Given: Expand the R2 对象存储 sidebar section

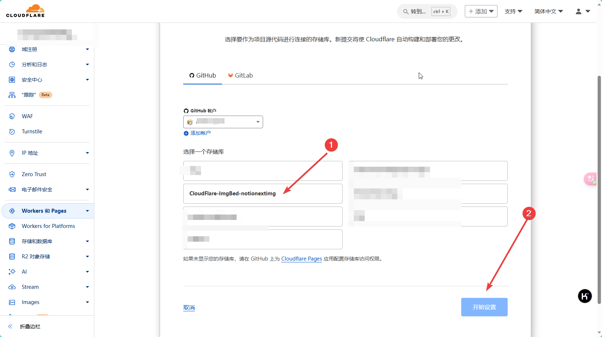Looking at the screenshot, I should (87, 257).
